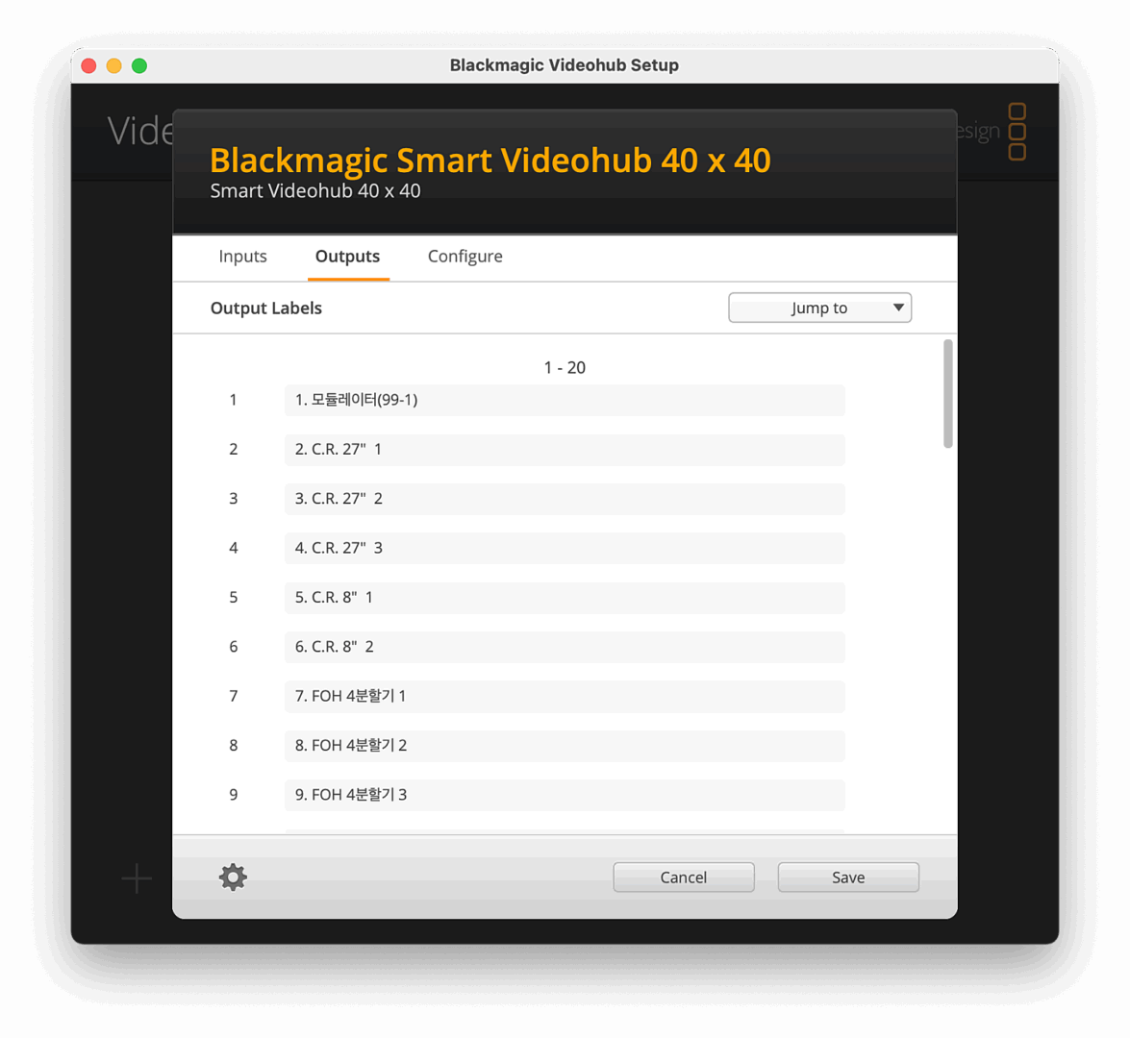This screenshot has height=1038, width=1130.
Task: Click row number 5
Action: [234, 597]
